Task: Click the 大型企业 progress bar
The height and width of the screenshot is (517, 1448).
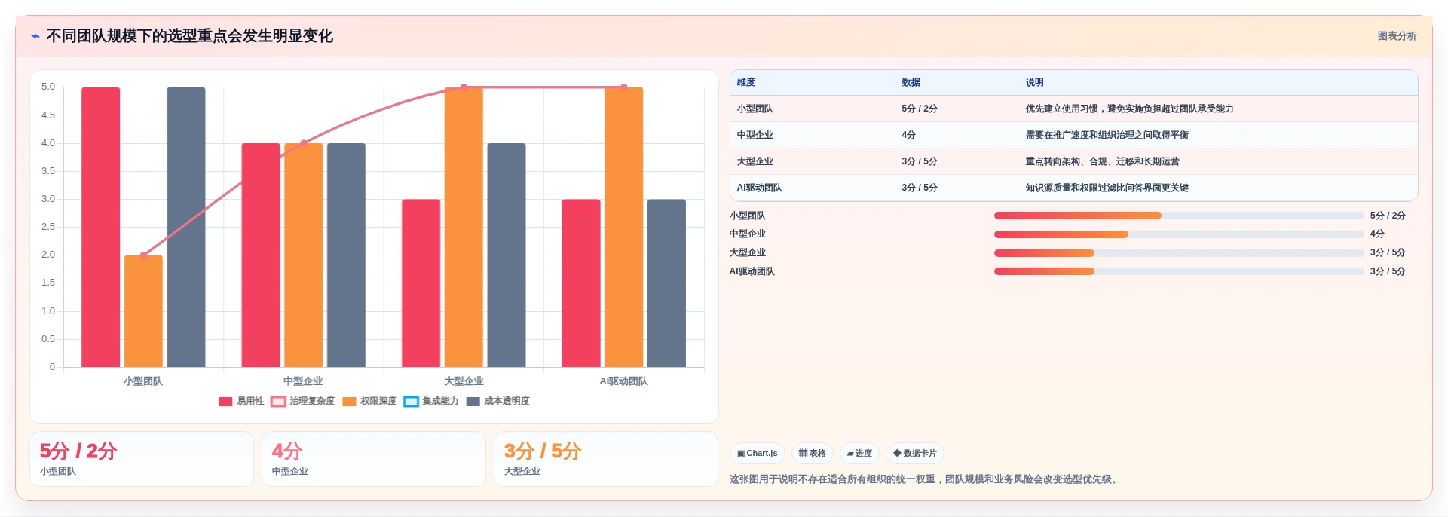Action: 1179,252
